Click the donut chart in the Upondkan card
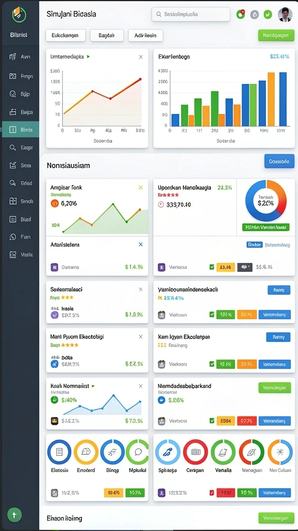Screen dimensions: 298x531 click(x=265, y=201)
